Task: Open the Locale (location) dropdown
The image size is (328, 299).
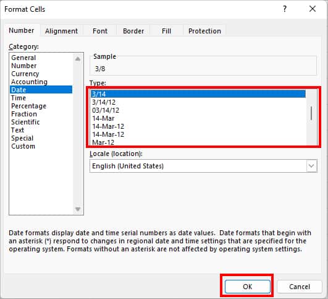Action: pos(203,166)
